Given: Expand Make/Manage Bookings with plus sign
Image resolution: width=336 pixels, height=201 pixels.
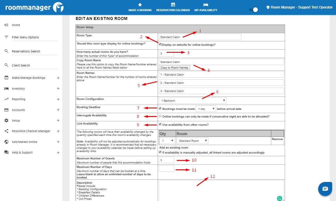Looking at the screenshot, I should (58, 78).
